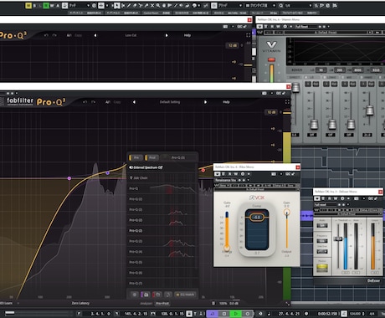Screen dimensions: 385x318
Task: Click the resize corner icon in Pro-Q 3
Action: click(288, 304)
